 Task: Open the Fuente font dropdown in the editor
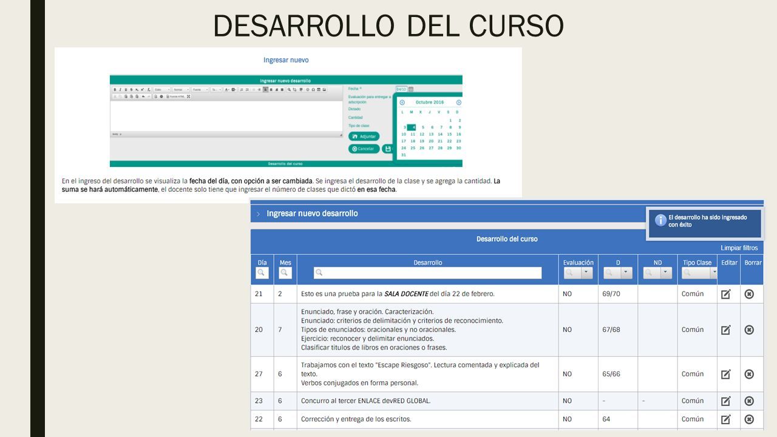[x=200, y=90]
